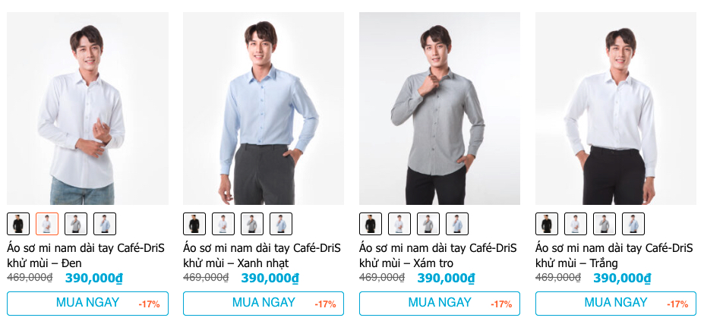Click MUA NGAY for the Xám tro shirt
Screen dimensions: 704x321
[x=440, y=304]
